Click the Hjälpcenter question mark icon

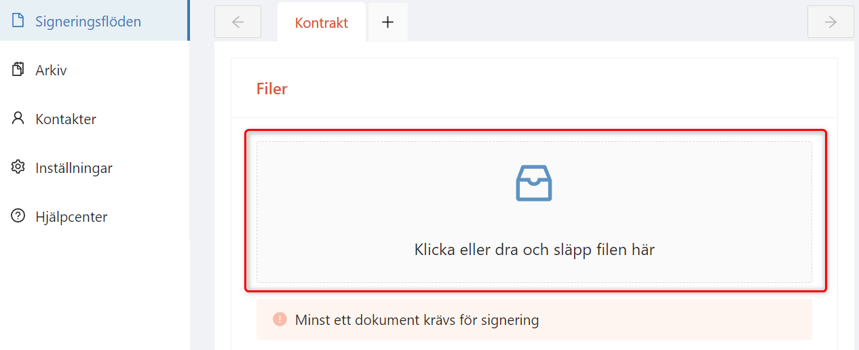18,216
